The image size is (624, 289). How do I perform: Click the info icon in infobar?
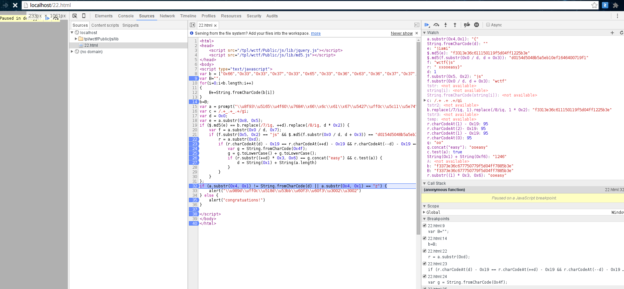coord(192,33)
